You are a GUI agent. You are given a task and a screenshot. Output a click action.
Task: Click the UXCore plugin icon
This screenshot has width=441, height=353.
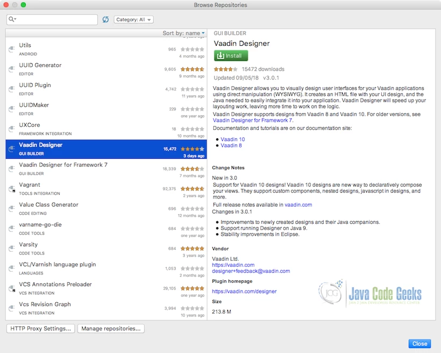pyautogui.click(x=11, y=129)
